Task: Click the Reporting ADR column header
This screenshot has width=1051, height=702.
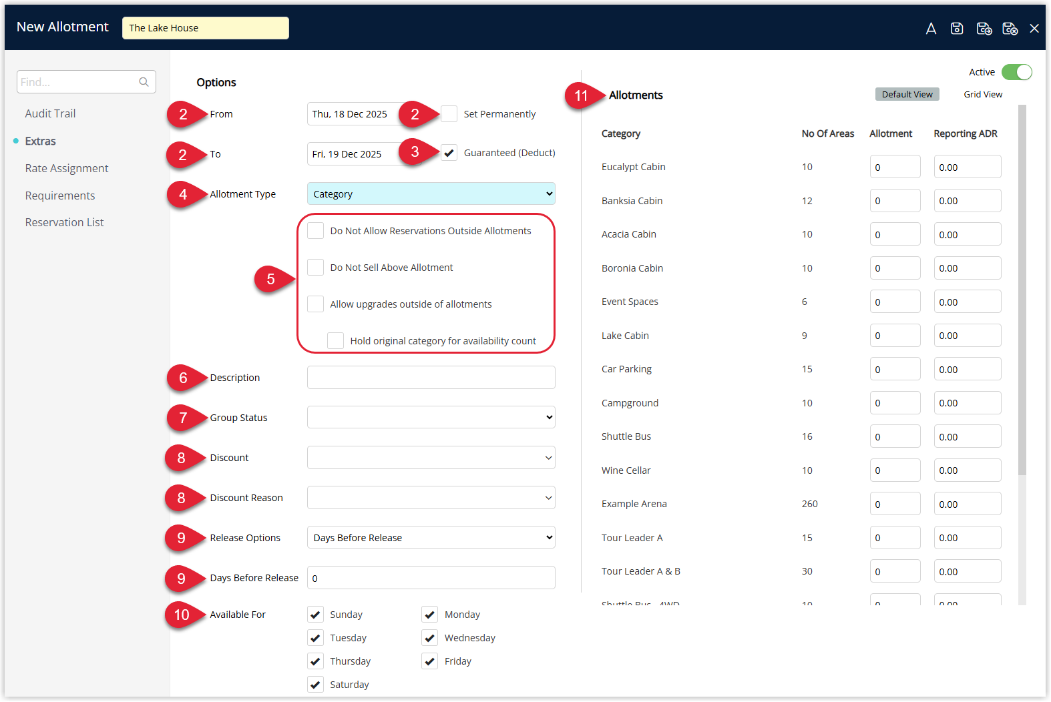Action: point(966,133)
